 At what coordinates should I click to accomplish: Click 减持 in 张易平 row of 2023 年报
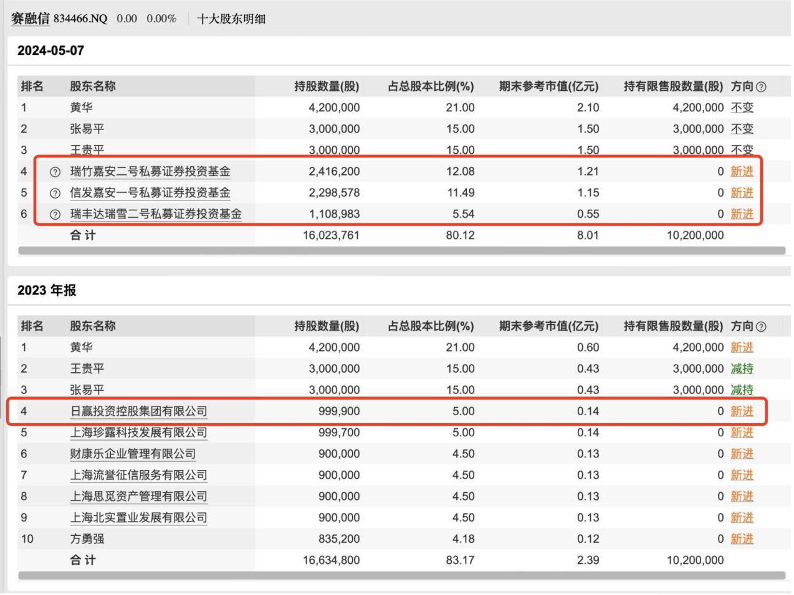(742, 390)
